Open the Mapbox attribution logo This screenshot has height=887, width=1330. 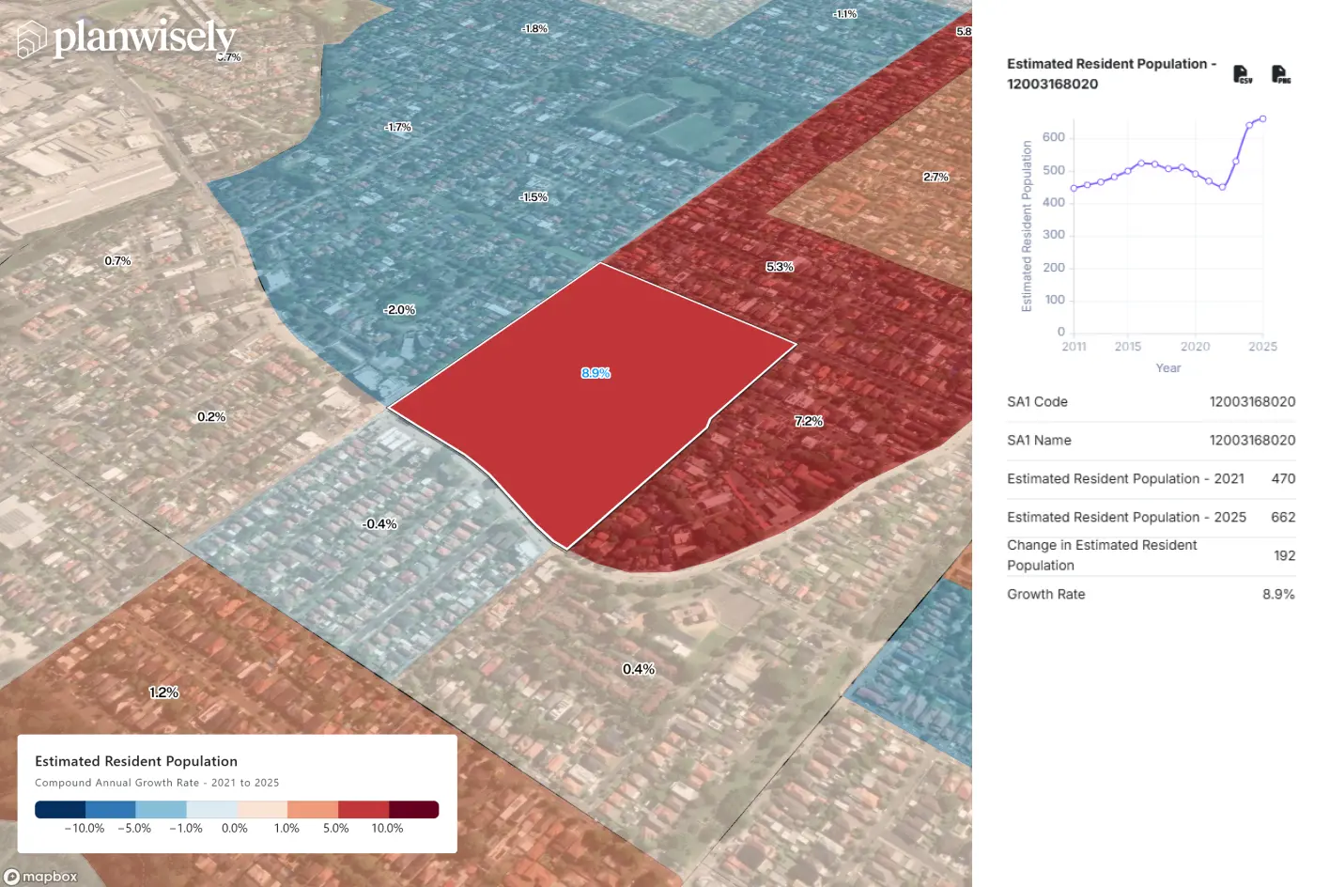coord(41,877)
